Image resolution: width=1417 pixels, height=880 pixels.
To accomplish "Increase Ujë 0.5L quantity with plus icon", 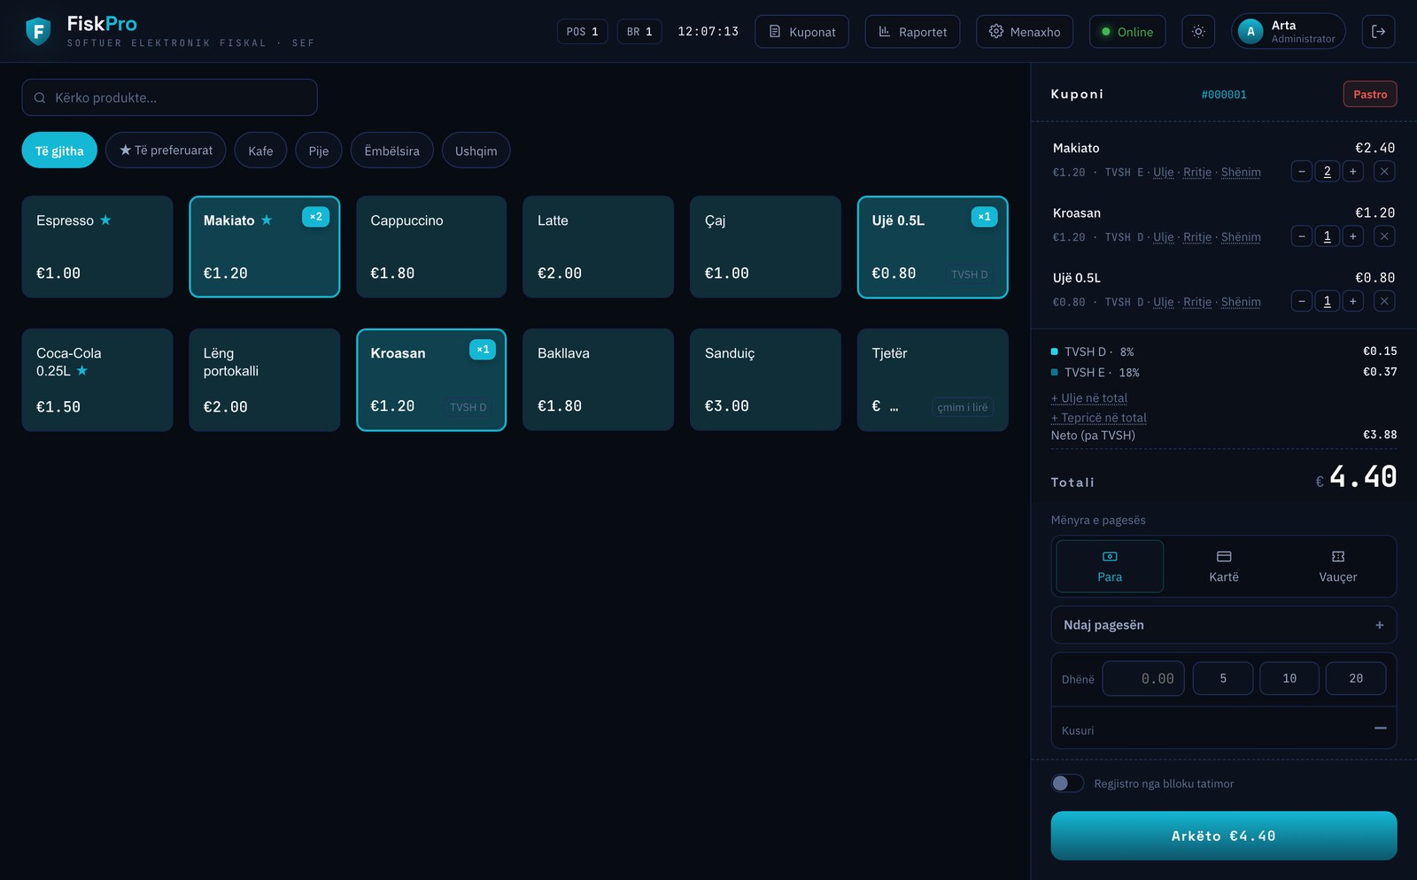I will [x=1352, y=302].
